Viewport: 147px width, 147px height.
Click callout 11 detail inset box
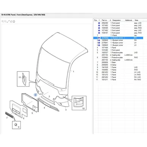(23, 79)
